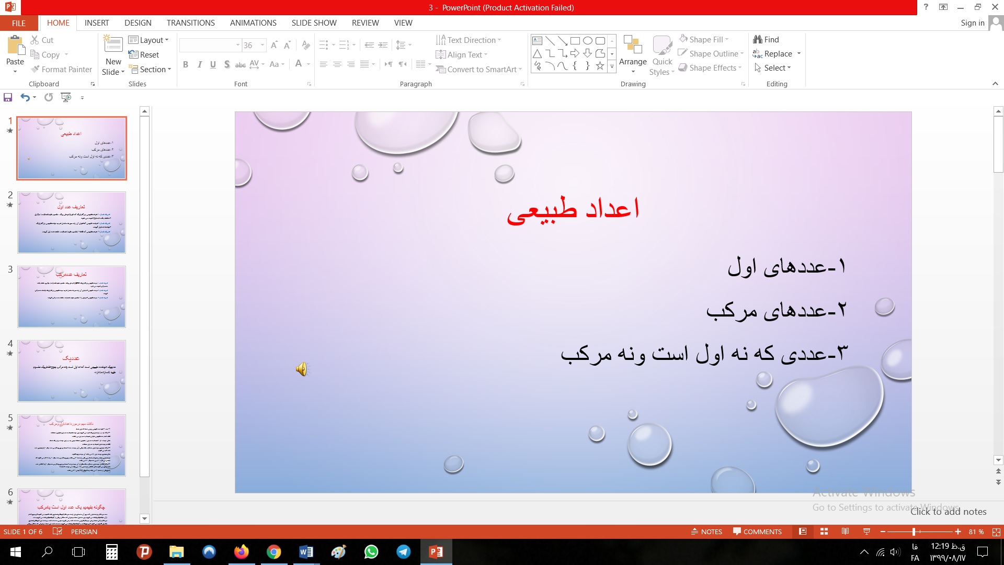Expand the Shape Fill dropdown
The height and width of the screenshot is (565, 1004).
[x=727, y=40]
